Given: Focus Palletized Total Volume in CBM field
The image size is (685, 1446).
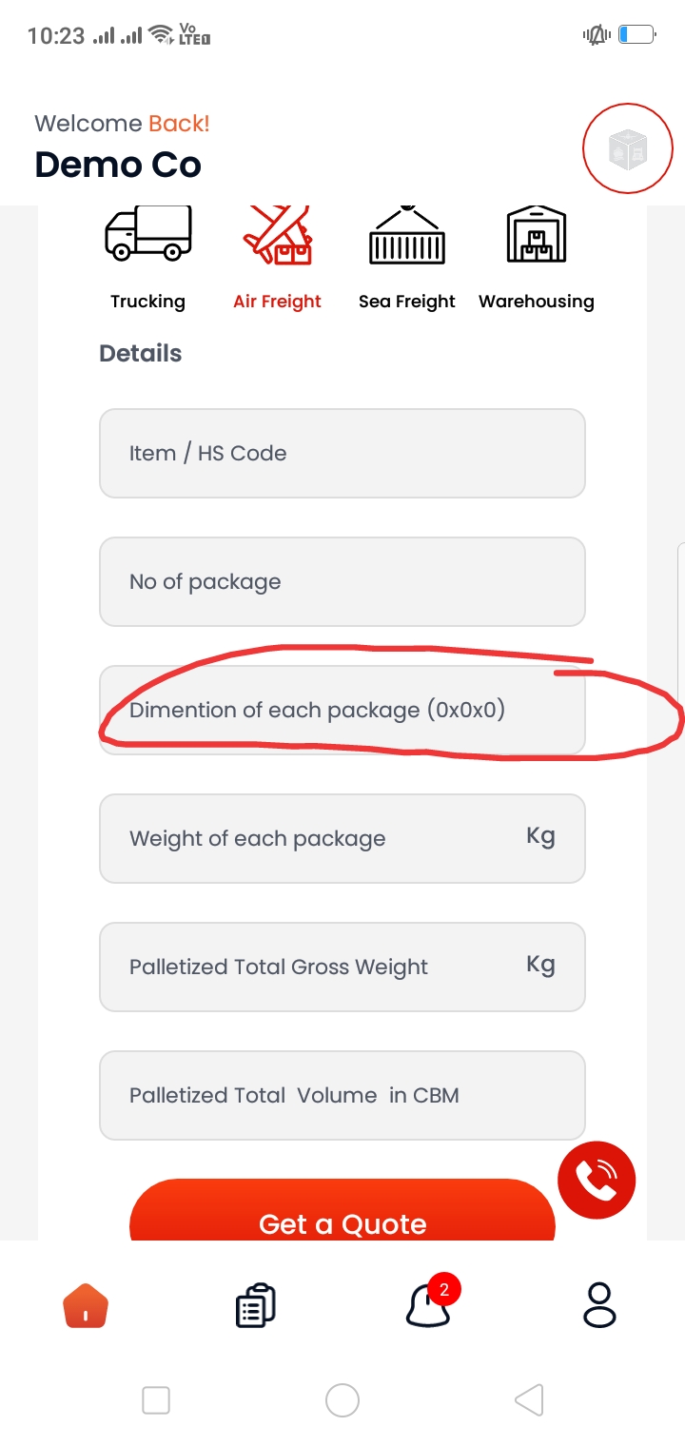Looking at the screenshot, I should tap(342, 1095).
